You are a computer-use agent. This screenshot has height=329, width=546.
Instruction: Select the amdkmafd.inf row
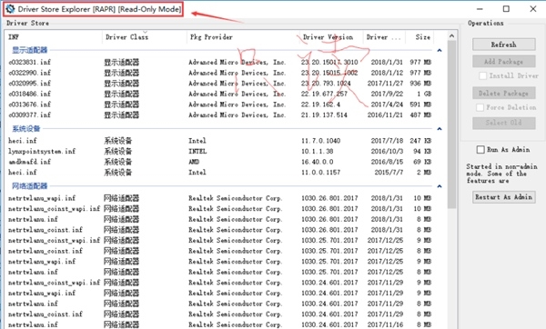[219, 162]
